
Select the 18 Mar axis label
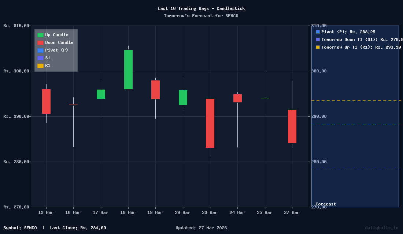[x=127, y=212]
